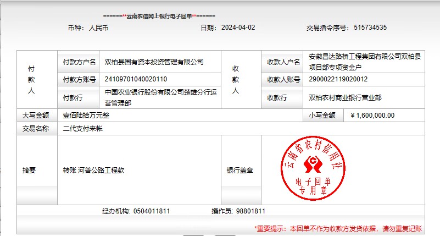Select the payee name 安徽昌达路桥工程集团 cell
The image size is (440, 236).
(365, 62)
